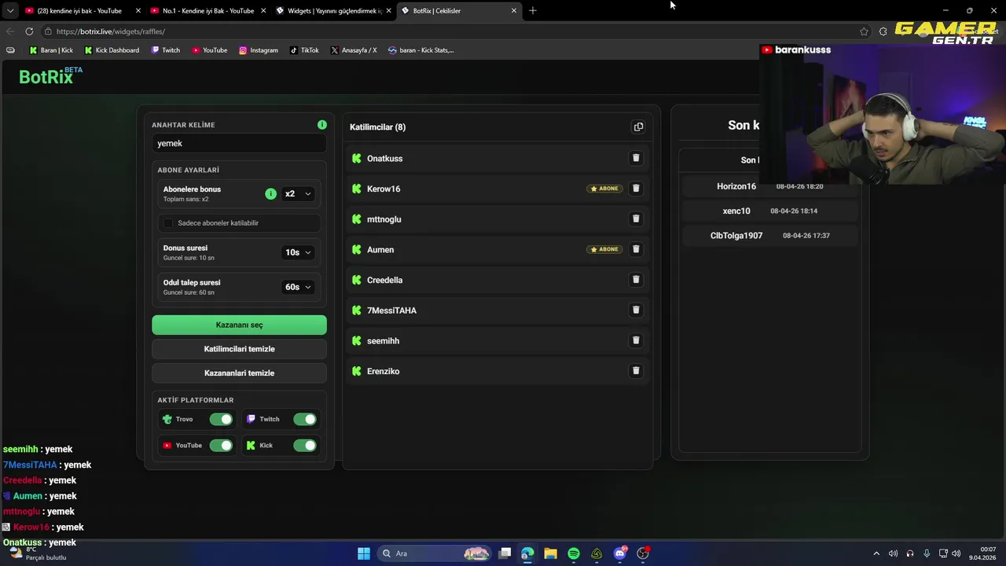
Task: Show hidden system tray icons
Action: (x=876, y=553)
